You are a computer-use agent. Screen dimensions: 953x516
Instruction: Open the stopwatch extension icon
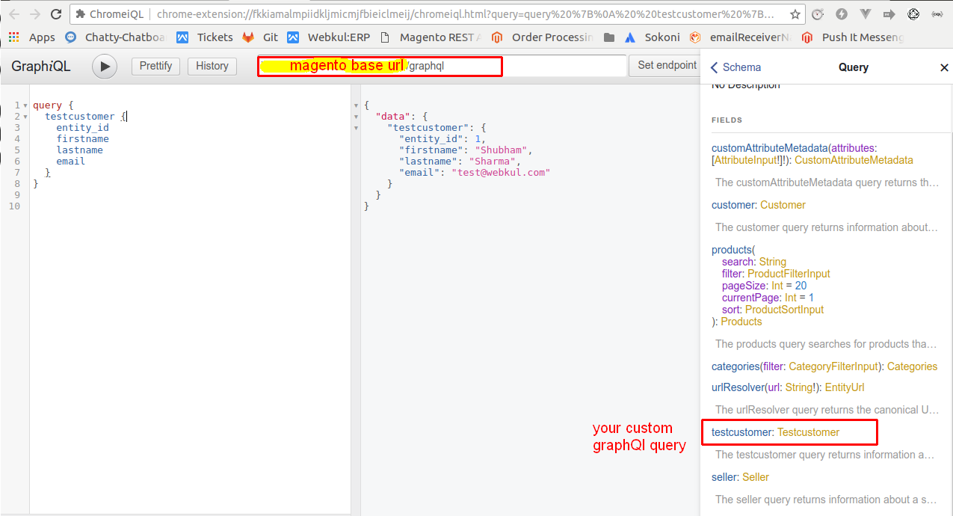pos(818,14)
